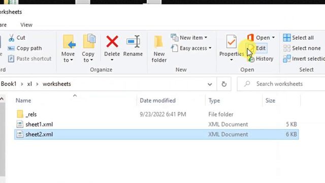Click the navigation pane scroll up arrow
This screenshot has height=183, width=325.
[2, 99]
